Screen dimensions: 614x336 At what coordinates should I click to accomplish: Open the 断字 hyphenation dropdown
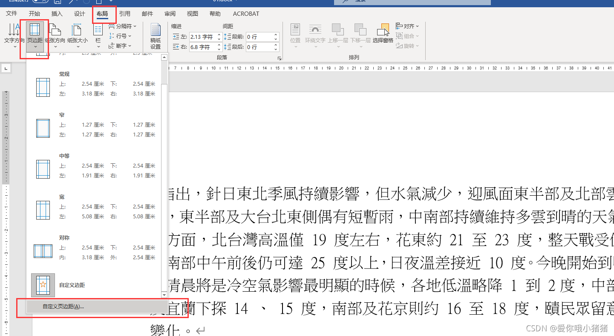(121, 46)
